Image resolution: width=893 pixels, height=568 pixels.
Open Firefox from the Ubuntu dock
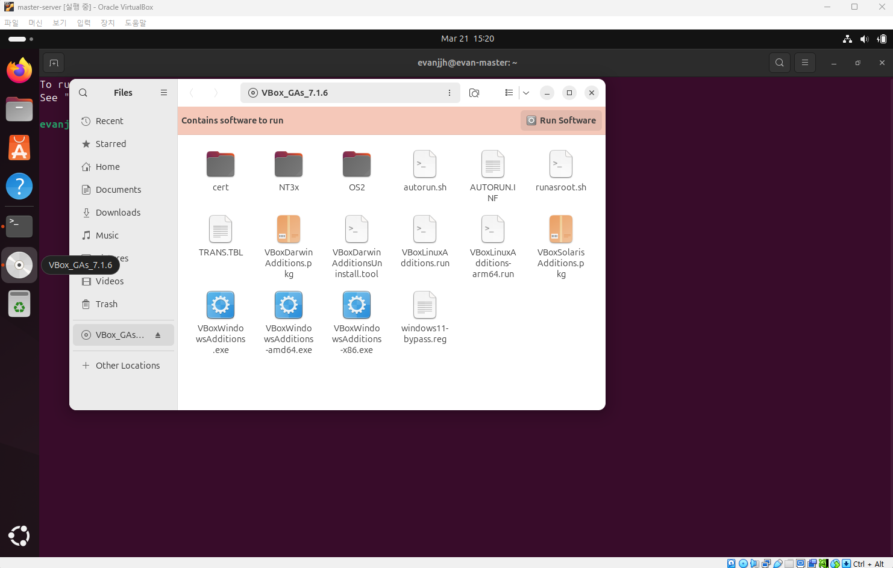[x=19, y=71]
